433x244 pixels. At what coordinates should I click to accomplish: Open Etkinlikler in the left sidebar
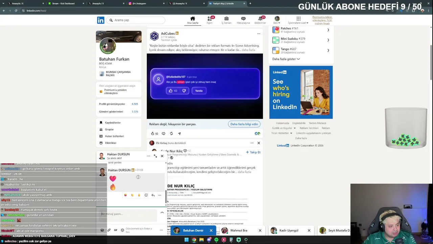pyautogui.click(x=111, y=143)
